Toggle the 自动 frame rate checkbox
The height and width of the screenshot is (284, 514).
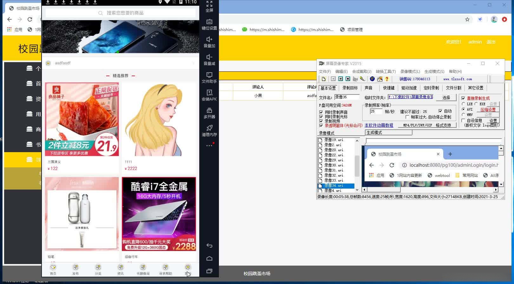[440, 111]
